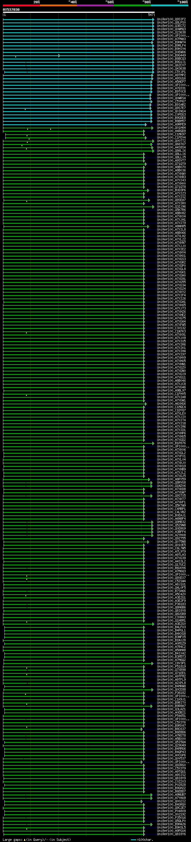This screenshot has width=191, height=842.
Task: Open the UniRef100_B9IAR2 label
Action: click(171, 105)
